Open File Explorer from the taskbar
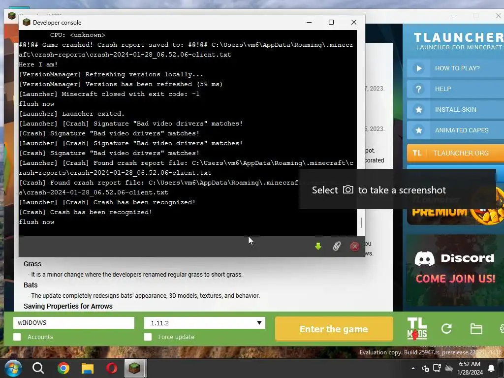The height and width of the screenshot is (378, 504). (87, 368)
